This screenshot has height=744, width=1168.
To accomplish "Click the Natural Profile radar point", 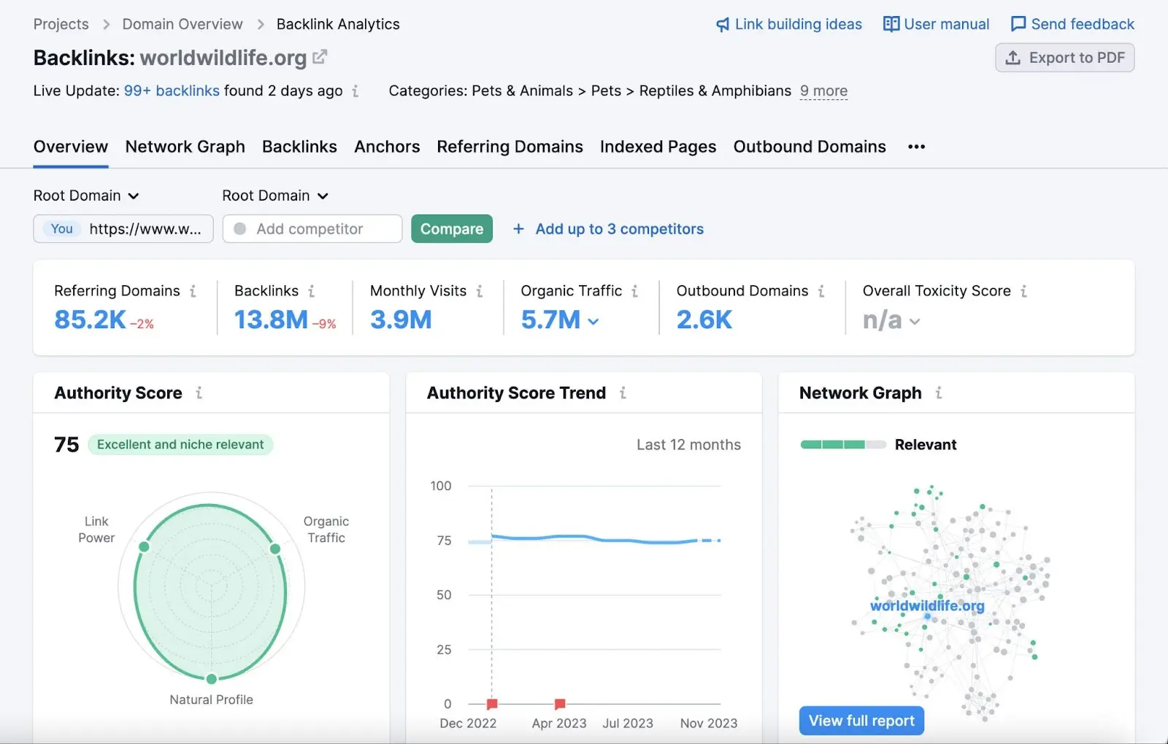I will point(212,679).
